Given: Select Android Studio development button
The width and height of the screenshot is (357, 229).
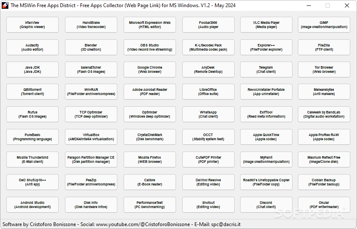Looking at the screenshot, I should [32, 205].
